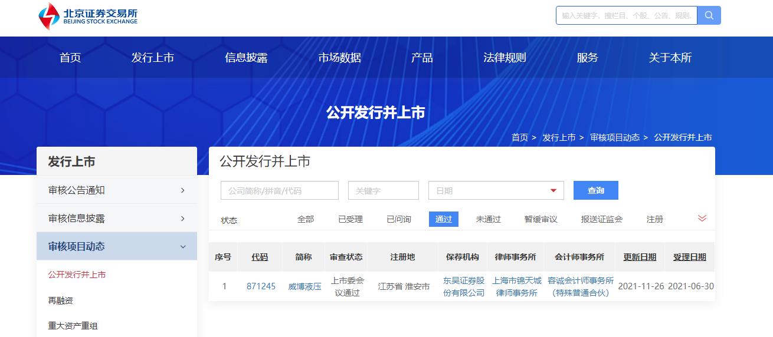This screenshot has height=337, width=773.
Task: Open stock code 871245 link
Action: (x=261, y=286)
